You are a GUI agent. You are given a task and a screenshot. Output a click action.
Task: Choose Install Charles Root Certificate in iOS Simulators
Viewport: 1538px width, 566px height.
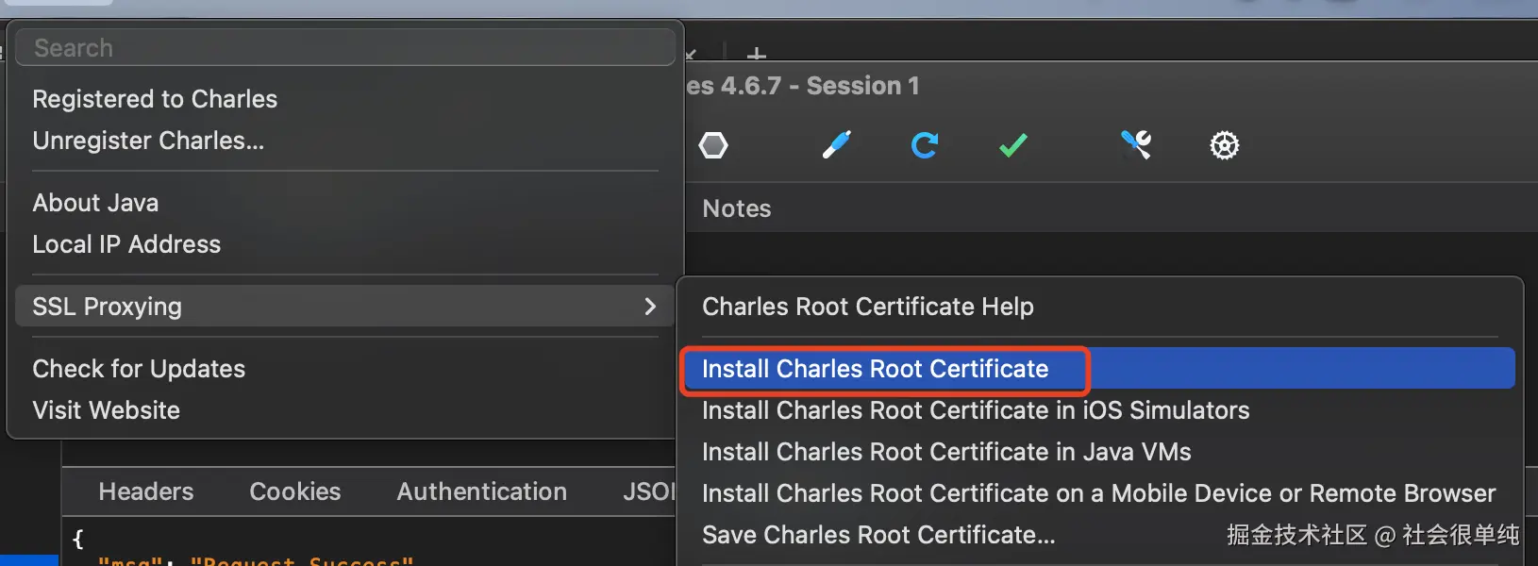(976, 410)
